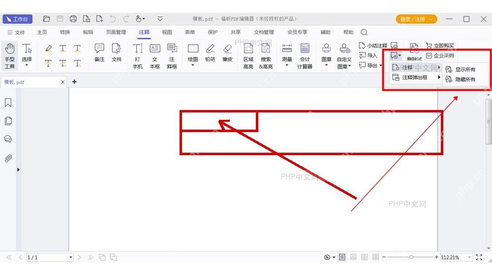
Task: Switch to the 保护 (Protect) tab
Action: click(x=213, y=32)
